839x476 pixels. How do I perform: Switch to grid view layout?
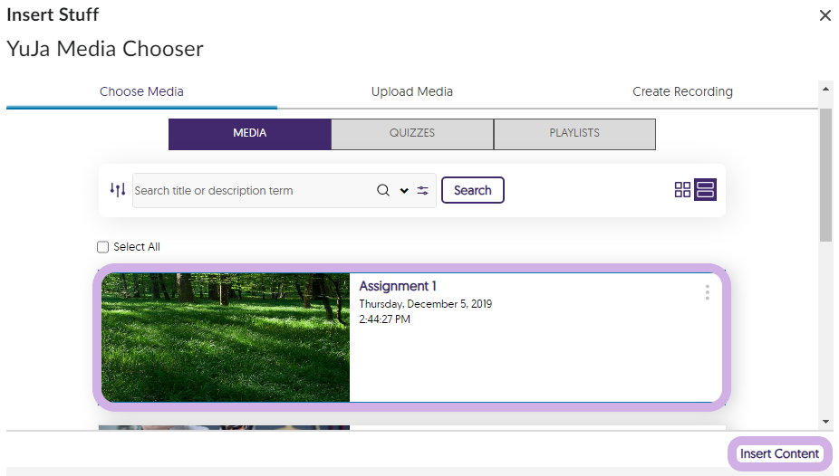(682, 190)
